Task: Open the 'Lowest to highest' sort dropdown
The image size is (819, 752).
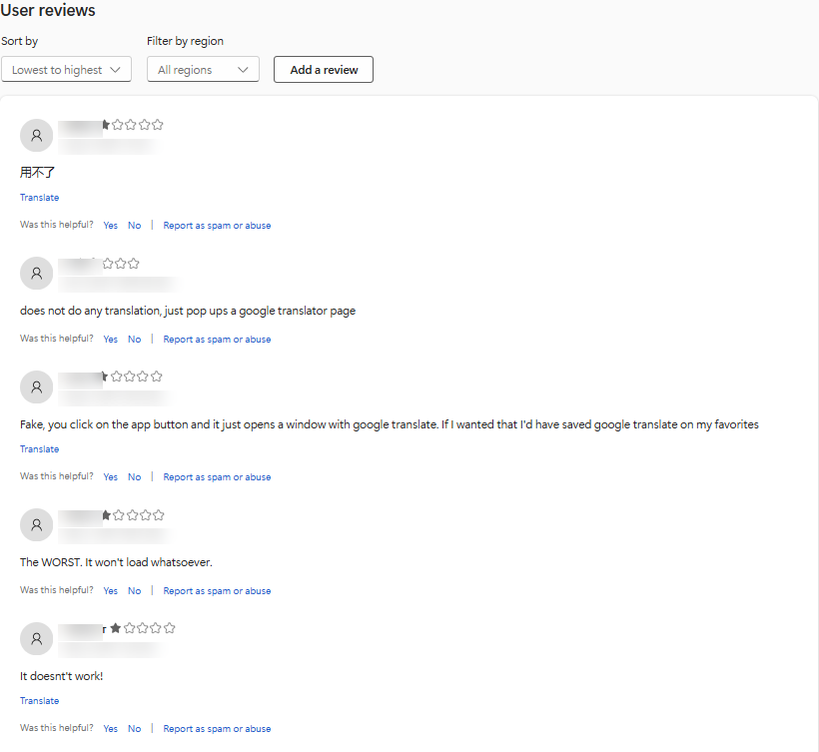Action: tap(66, 70)
